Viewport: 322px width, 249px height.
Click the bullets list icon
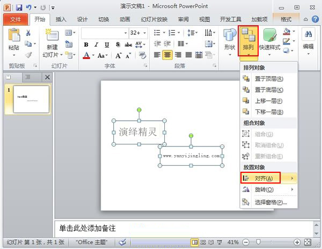tap(157, 33)
